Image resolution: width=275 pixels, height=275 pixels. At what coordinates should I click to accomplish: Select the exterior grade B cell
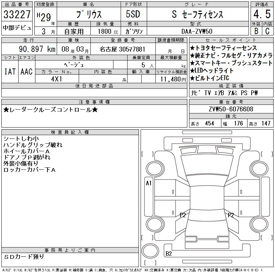(256, 31)
